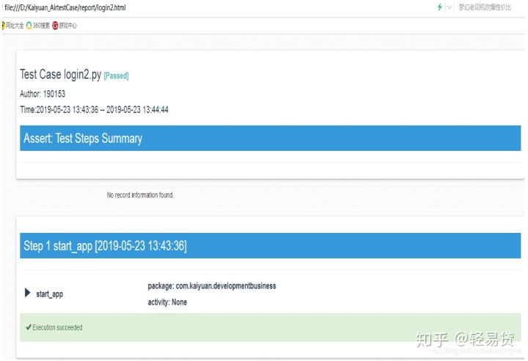Viewport: 528px width, 361px height.
Task: Click the Assert: Test Steps Summary header
Action: pos(270,138)
